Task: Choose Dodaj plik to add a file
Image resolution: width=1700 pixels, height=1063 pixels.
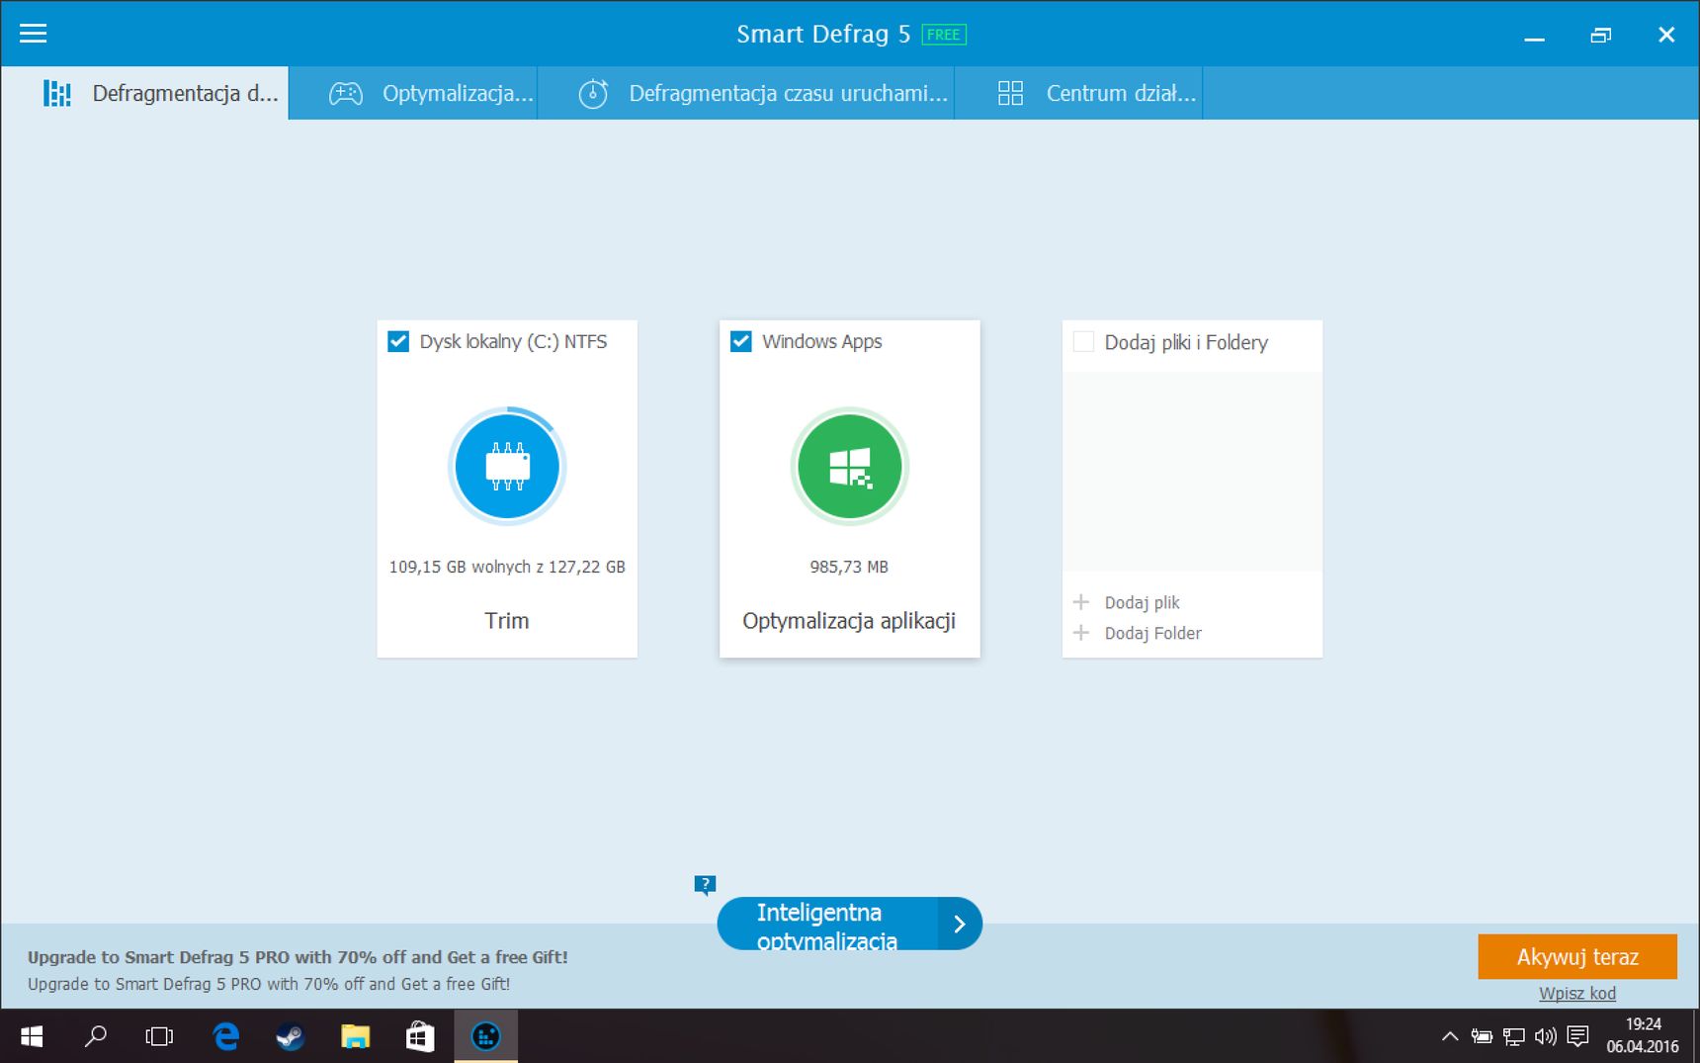Action: pyautogui.click(x=1142, y=602)
